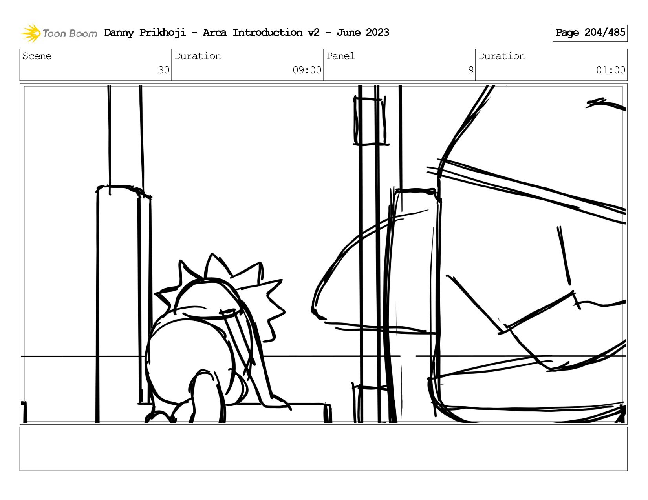Click the empty notes box below the panel
Viewport: 648px width, 500px height.
[324, 449]
